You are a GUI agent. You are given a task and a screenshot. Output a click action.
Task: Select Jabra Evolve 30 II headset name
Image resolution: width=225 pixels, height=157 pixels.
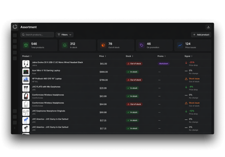point(57,62)
